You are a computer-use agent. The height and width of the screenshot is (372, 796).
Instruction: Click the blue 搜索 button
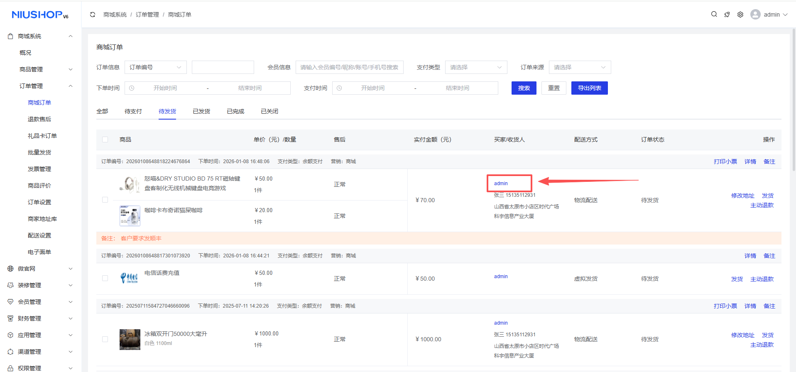tap(524, 88)
